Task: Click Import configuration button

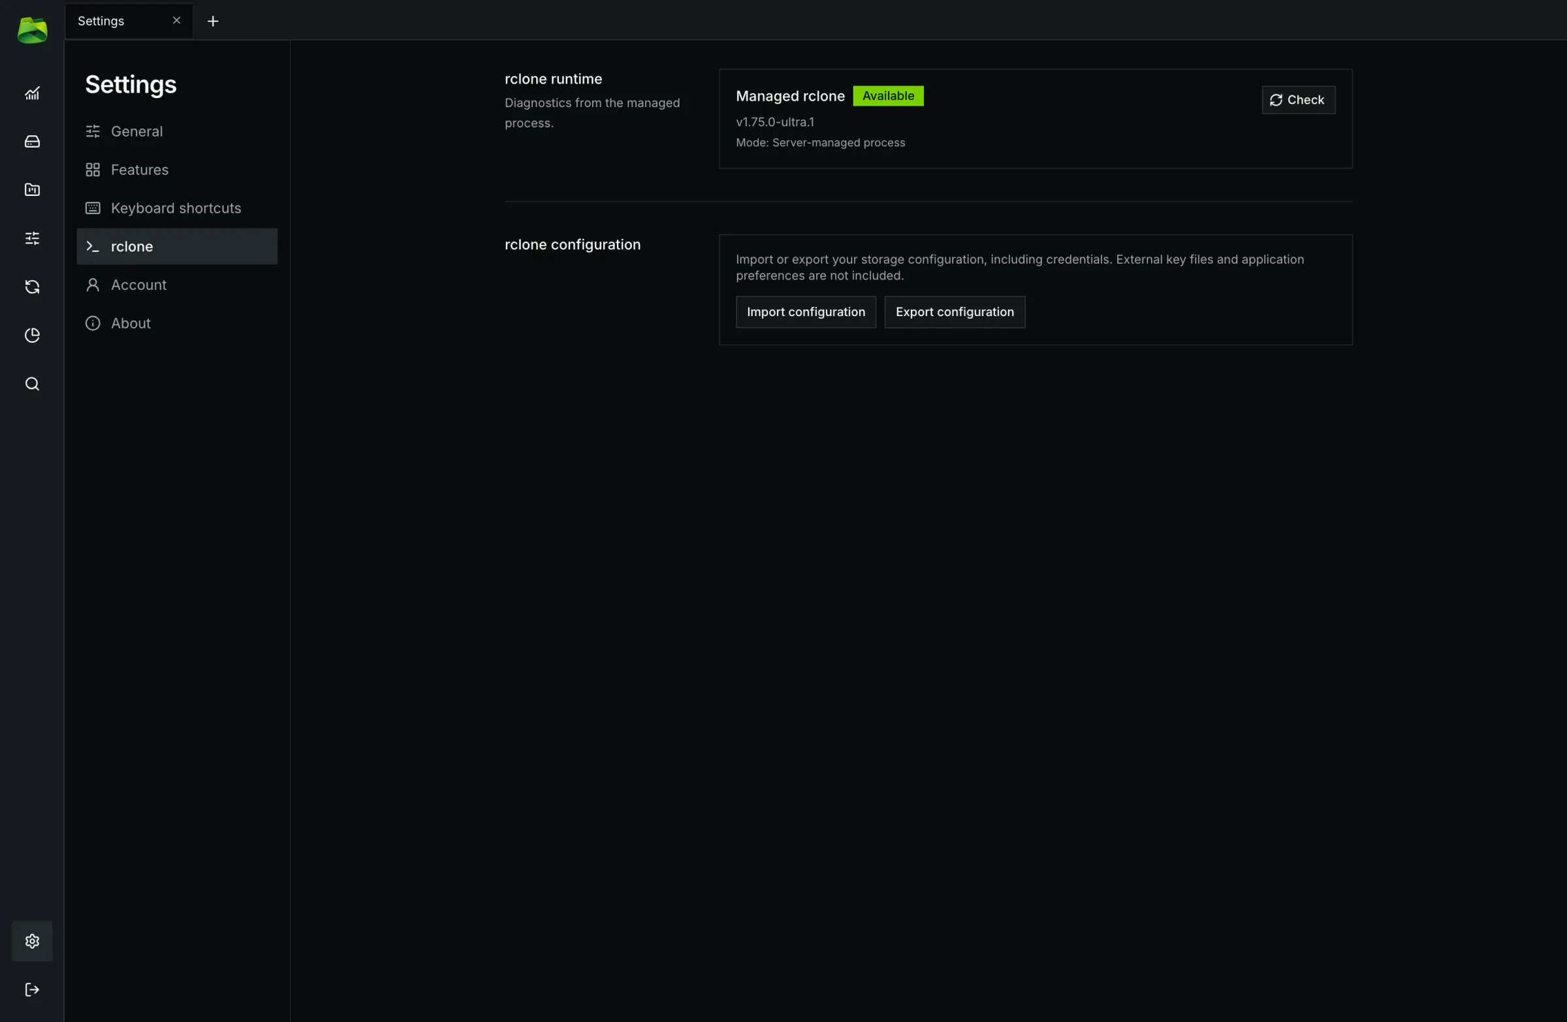Action: coord(805,312)
